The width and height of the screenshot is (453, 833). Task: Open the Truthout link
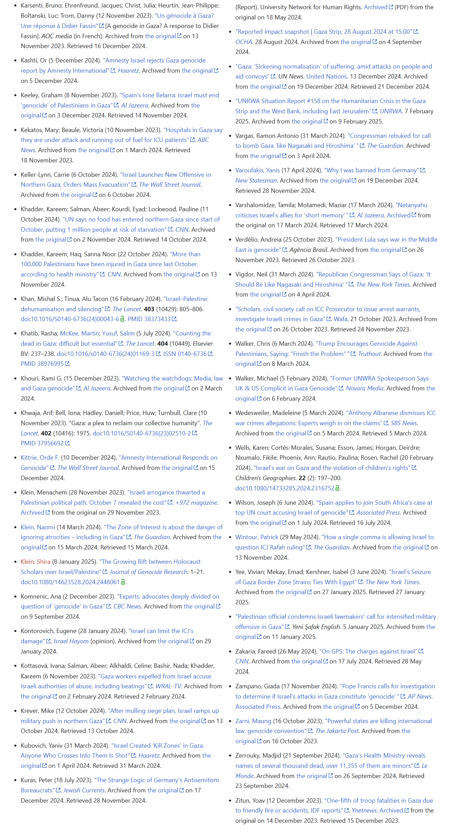tap(369, 354)
